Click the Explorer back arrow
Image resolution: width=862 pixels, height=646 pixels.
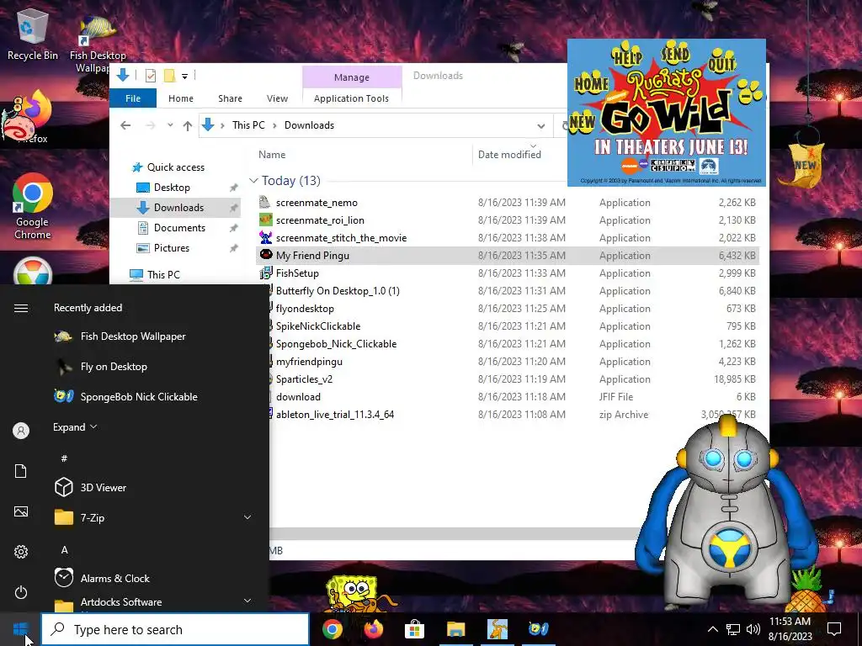tap(125, 125)
